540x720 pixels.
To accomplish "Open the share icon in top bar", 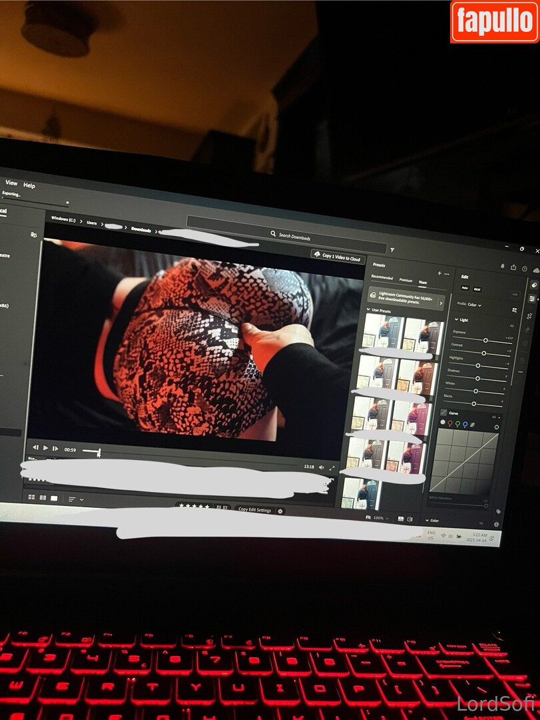I will click(x=513, y=267).
